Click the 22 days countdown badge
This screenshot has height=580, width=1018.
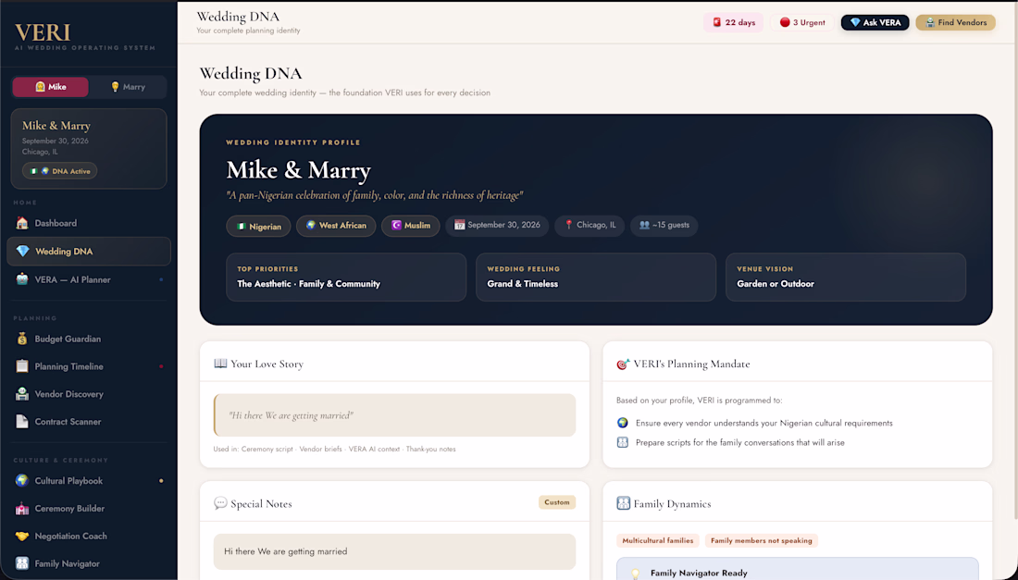point(734,23)
